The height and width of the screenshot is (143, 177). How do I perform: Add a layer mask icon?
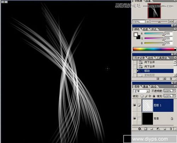pyautogui.click(x=146, y=129)
